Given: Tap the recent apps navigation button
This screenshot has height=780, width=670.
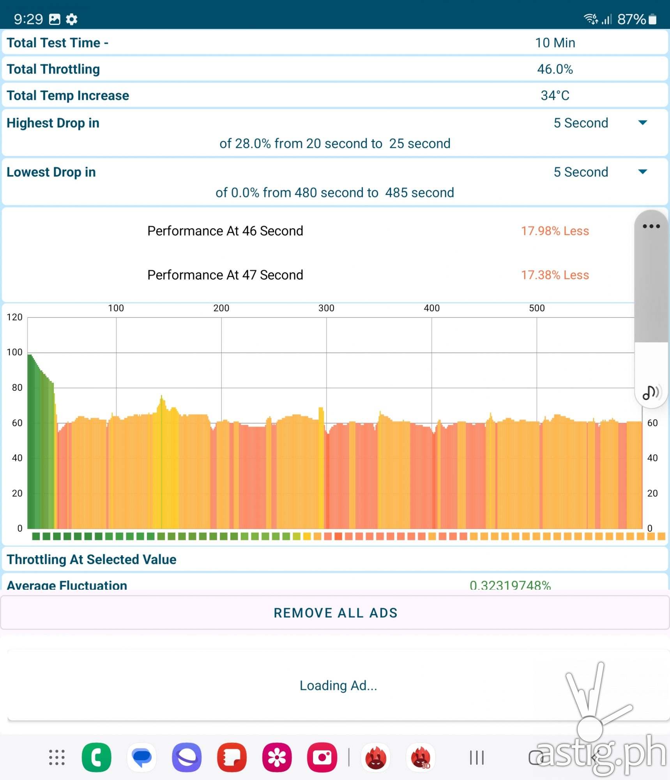Looking at the screenshot, I should 476,757.
